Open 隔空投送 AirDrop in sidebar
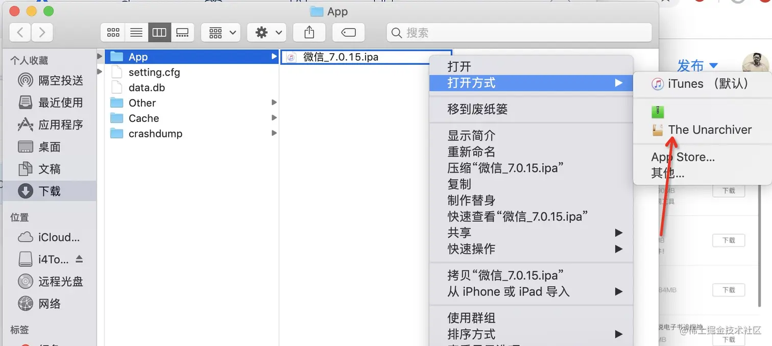Image resolution: width=772 pixels, height=346 pixels. [50, 81]
